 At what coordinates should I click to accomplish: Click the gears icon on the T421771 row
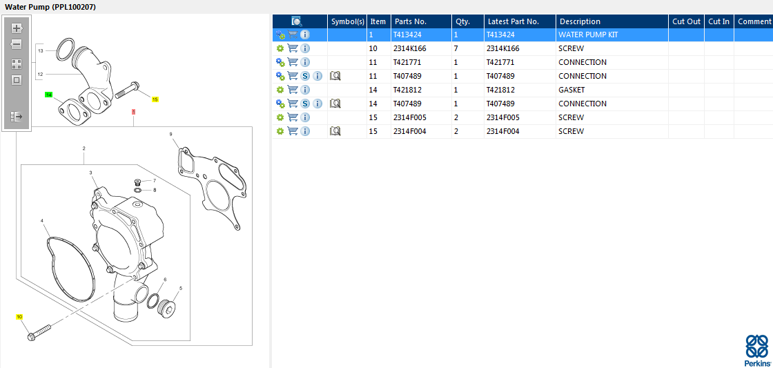pos(280,62)
